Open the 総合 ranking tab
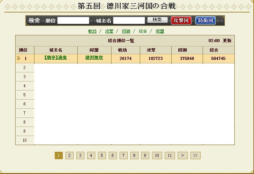The height and width of the screenshot is (174, 254). point(143,31)
